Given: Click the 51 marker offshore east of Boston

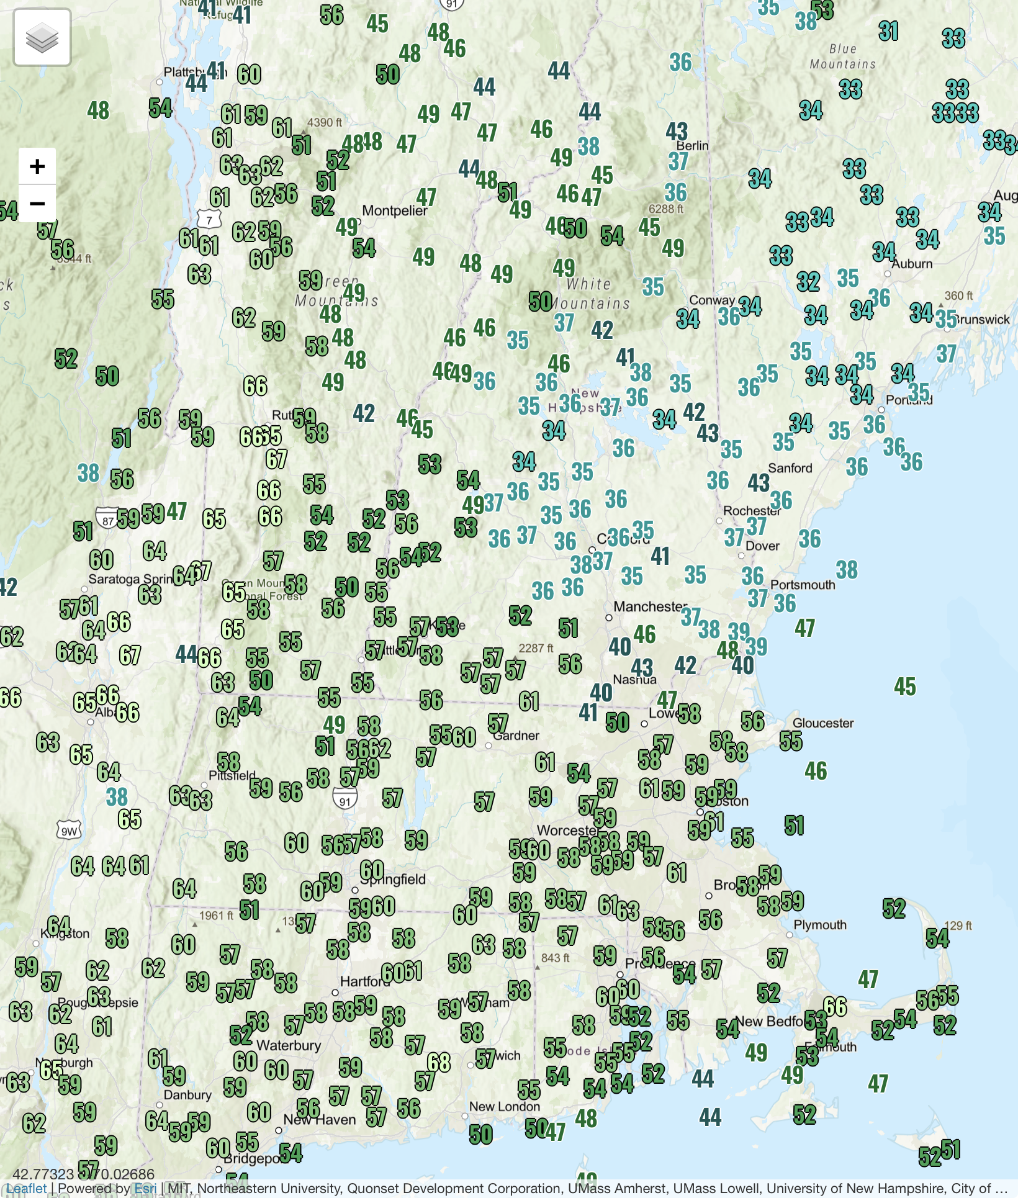Looking at the screenshot, I should 794,826.
